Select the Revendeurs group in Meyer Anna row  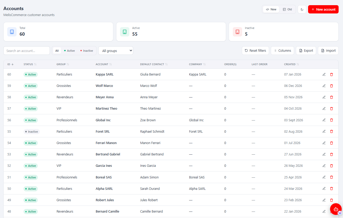coord(65,97)
